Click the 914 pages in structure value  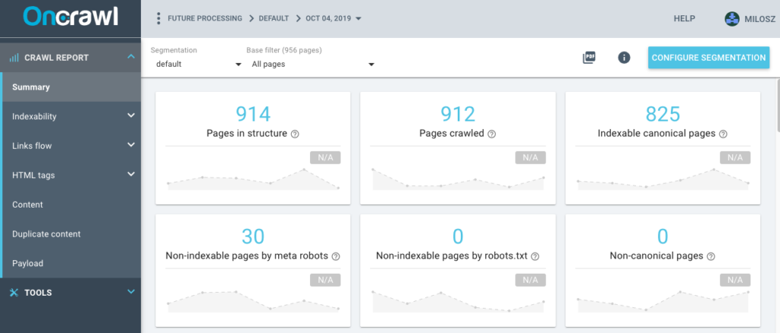tap(253, 114)
